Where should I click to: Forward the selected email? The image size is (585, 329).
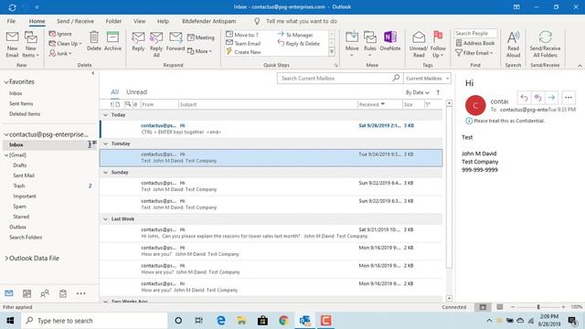(x=175, y=41)
